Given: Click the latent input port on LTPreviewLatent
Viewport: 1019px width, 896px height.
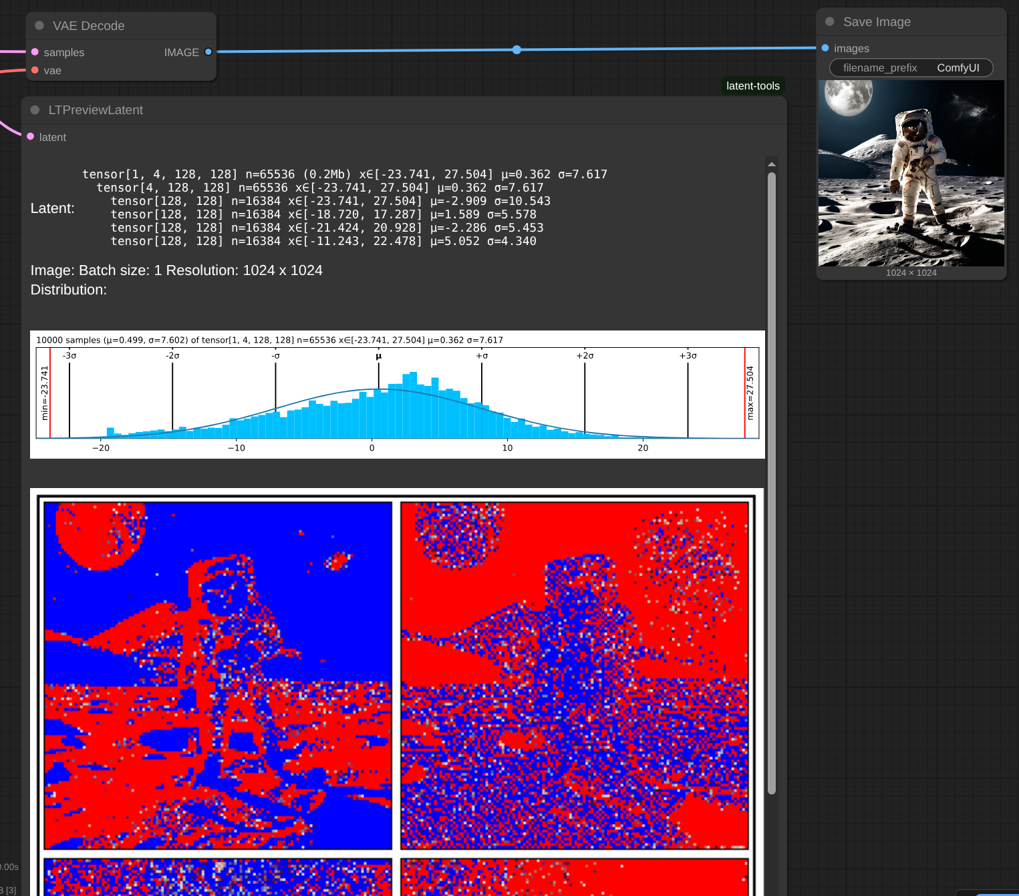Looking at the screenshot, I should 30,136.
